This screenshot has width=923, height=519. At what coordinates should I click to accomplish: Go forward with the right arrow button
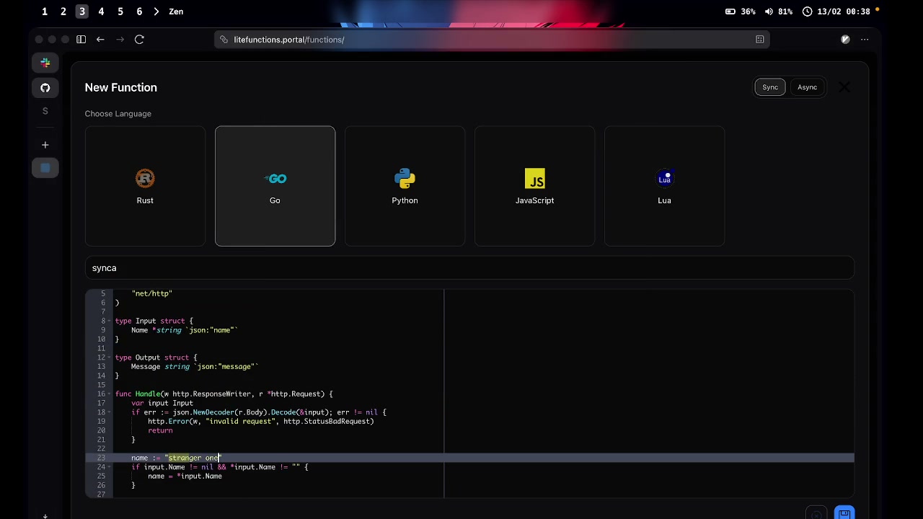tap(120, 40)
